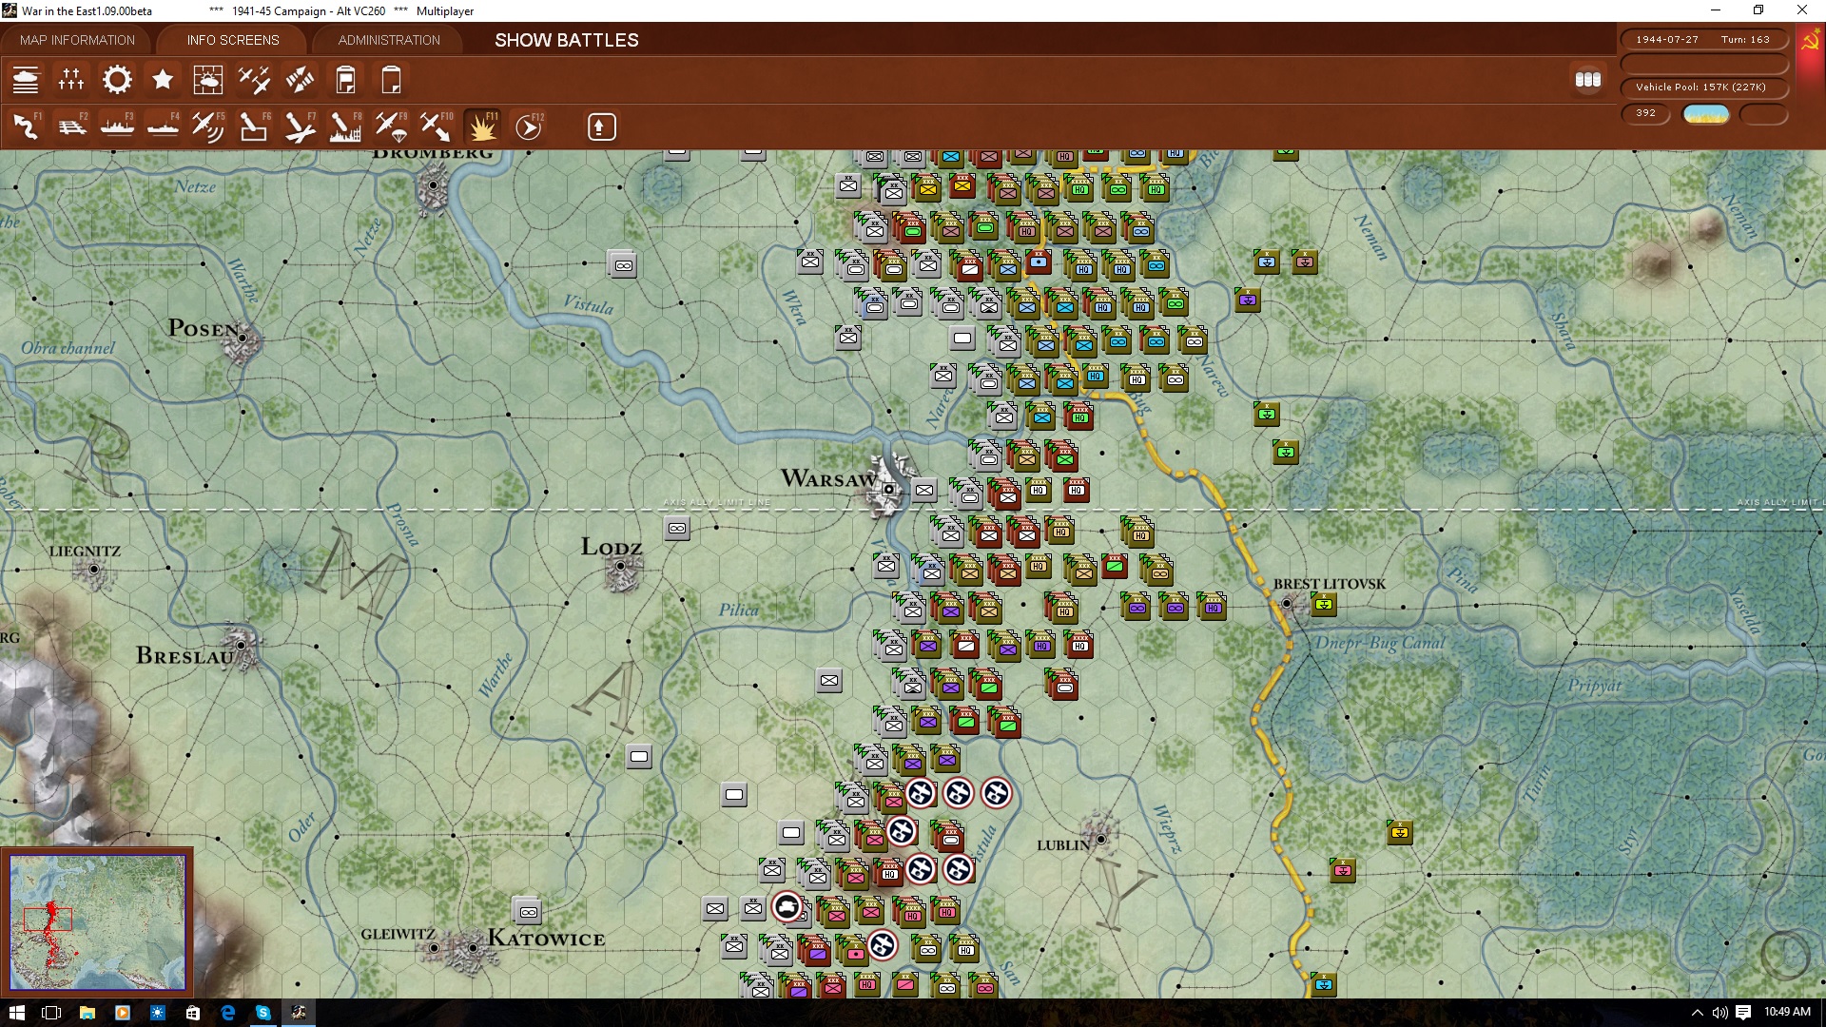Select the F1 move mode

click(26, 126)
